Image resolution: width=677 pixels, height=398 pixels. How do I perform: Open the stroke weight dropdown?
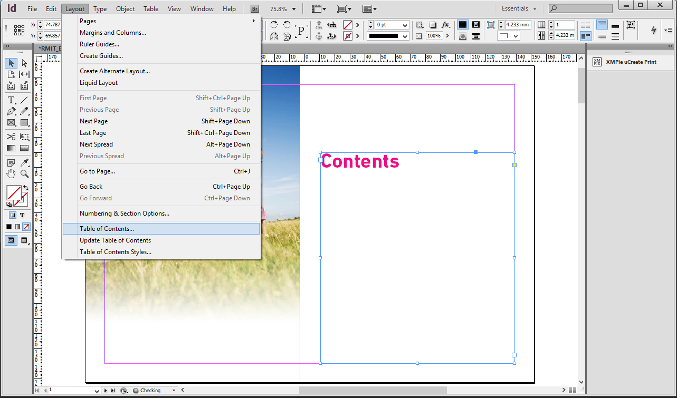pos(405,25)
